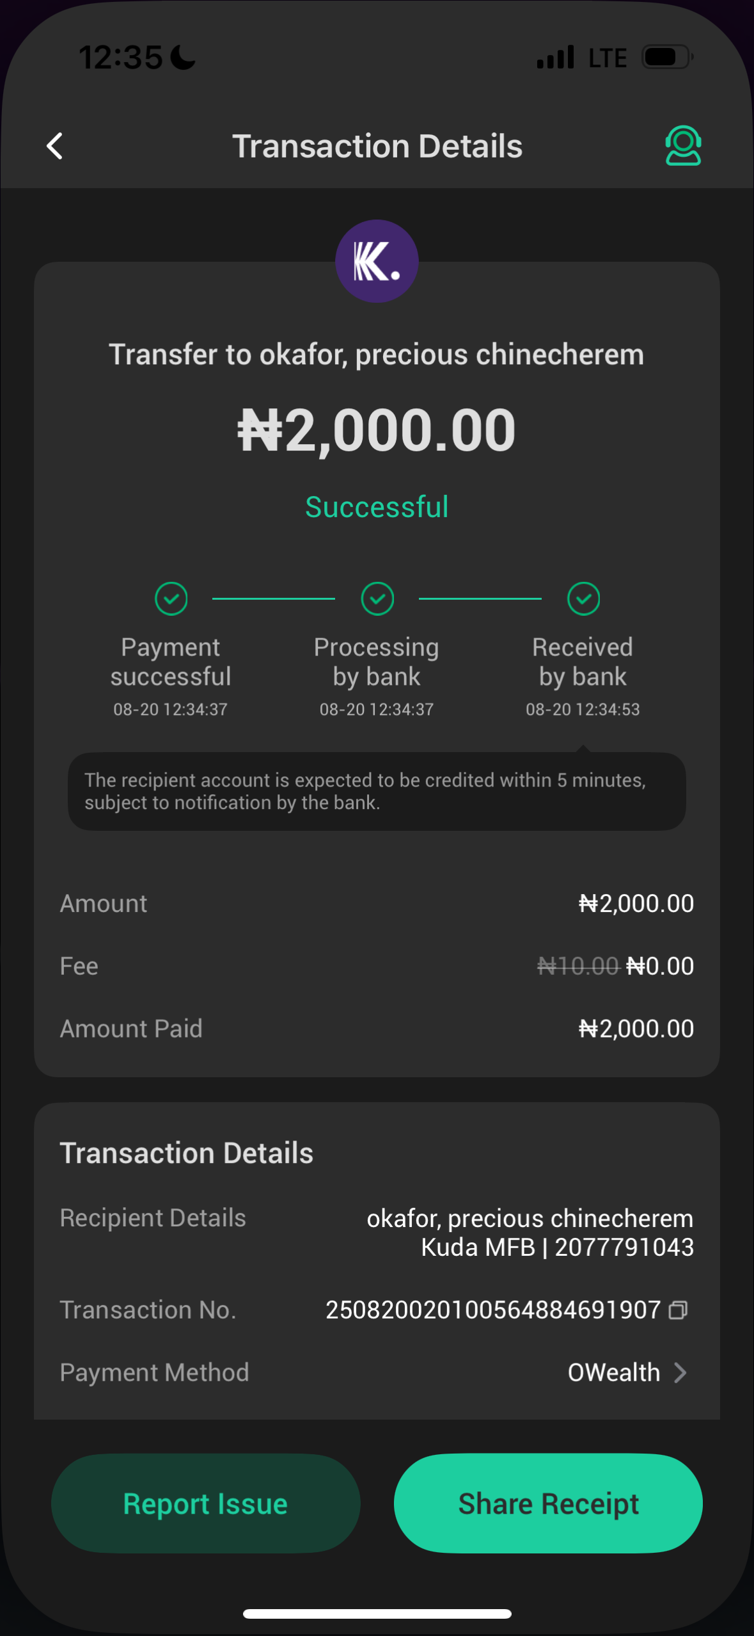Image resolution: width=754 pixels, height=1636 pixels.
Task: Tap the Payment successful checkmark icon
Action: point(171,598)
